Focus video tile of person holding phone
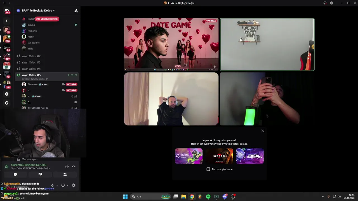This screenshot has height=201, width=358. pos(267,99)
